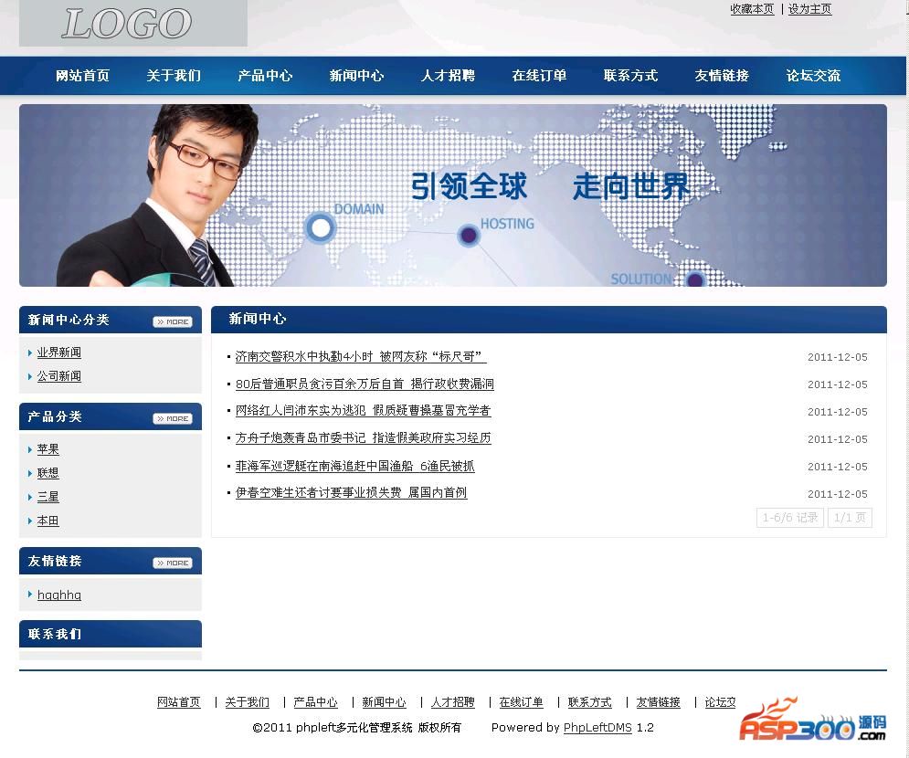Open the hgghhg friendly link
The image size is (909, 758).
pos(59,595)
